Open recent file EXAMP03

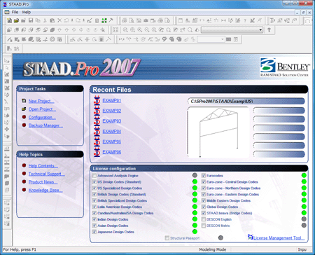coord(112,121)
